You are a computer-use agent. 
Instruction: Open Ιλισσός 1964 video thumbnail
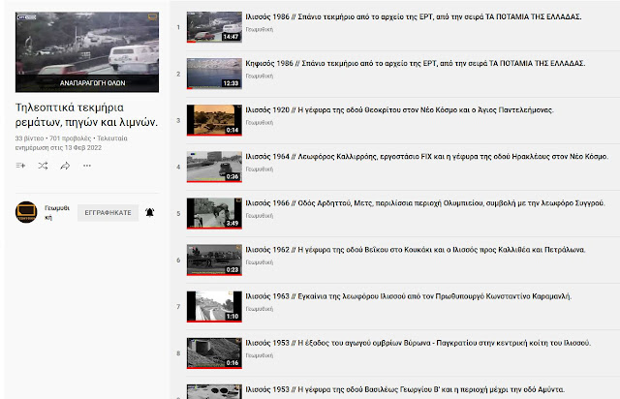click(x=214, y=167)
